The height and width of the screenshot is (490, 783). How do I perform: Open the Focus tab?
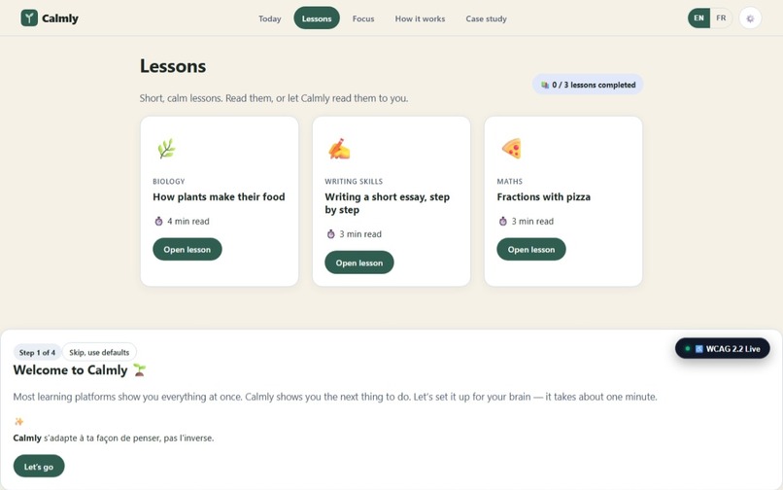click(363, 18)
